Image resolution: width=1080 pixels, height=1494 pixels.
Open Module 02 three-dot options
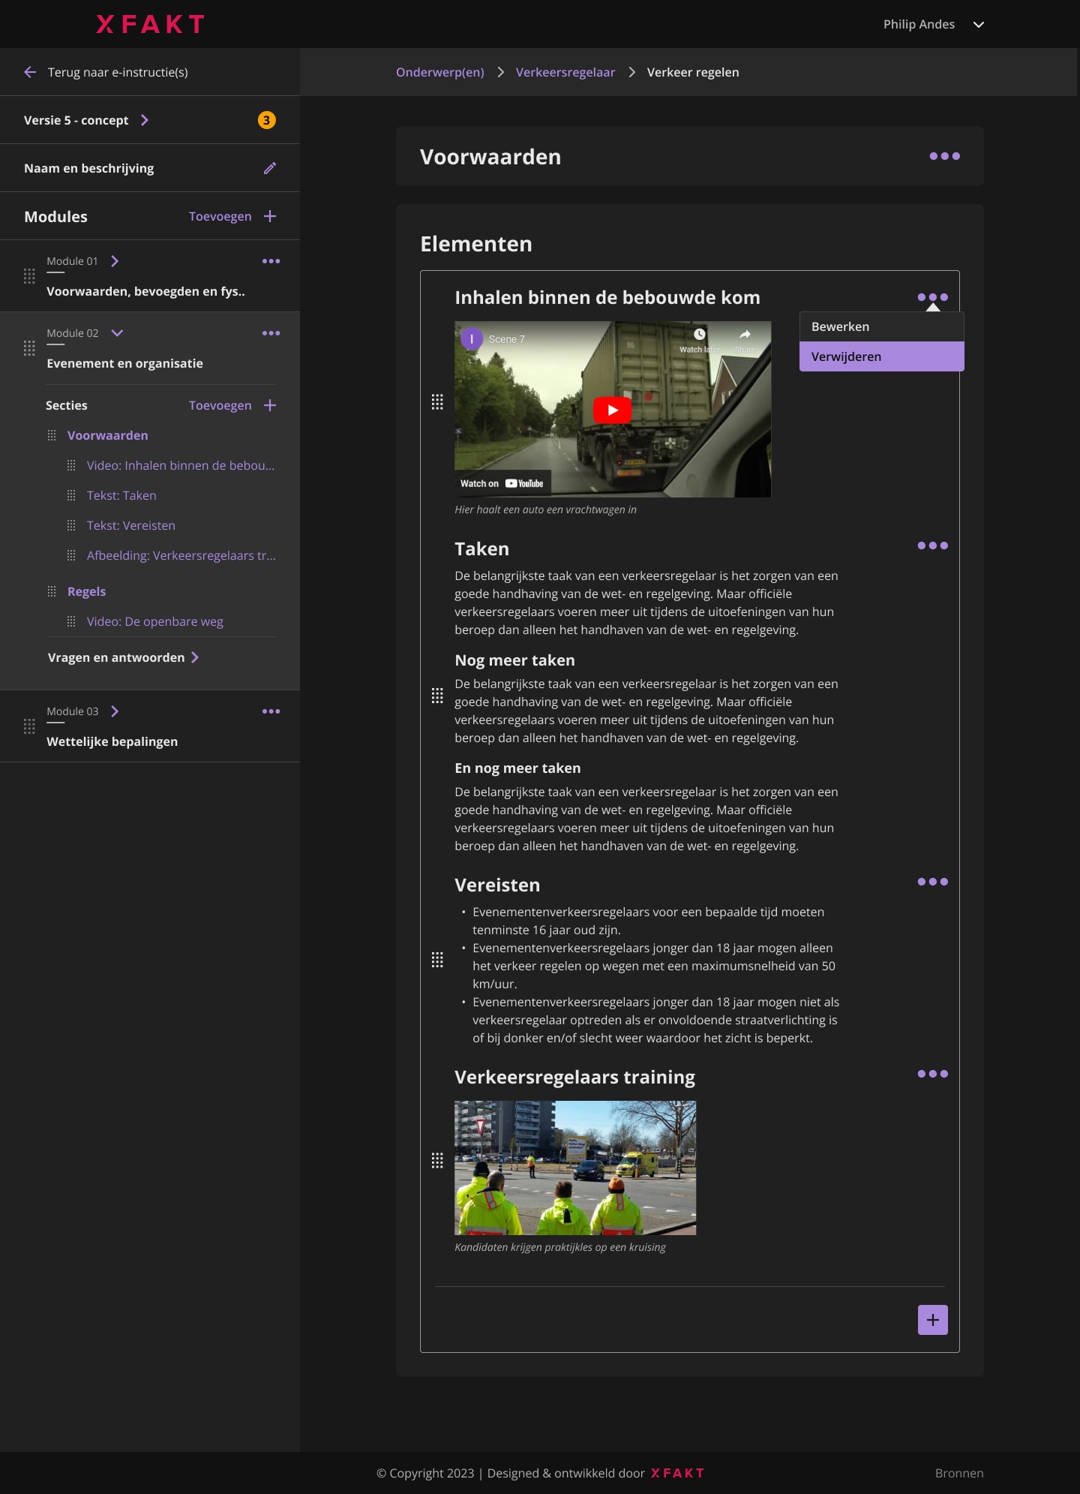tap(271, 333)
